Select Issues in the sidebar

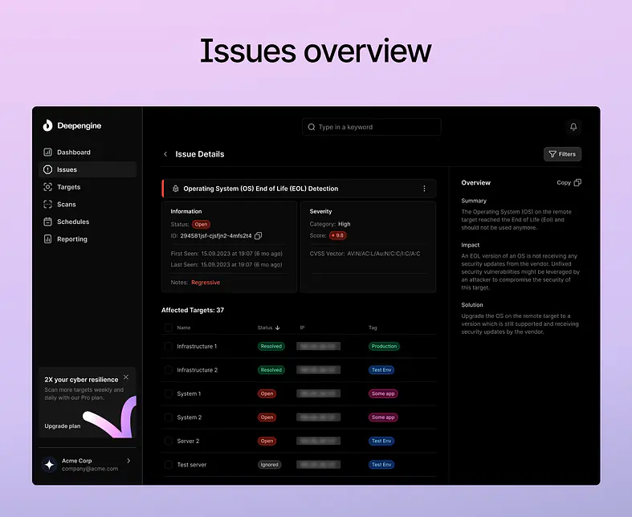[x=88, y=169]
